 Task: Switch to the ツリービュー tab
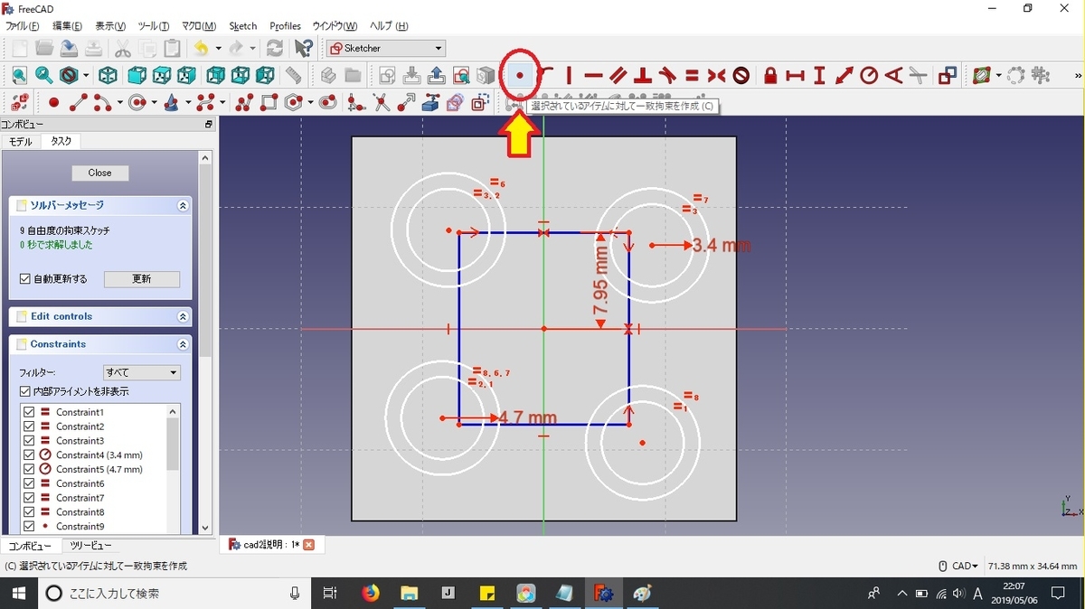(x=90, y=546)
